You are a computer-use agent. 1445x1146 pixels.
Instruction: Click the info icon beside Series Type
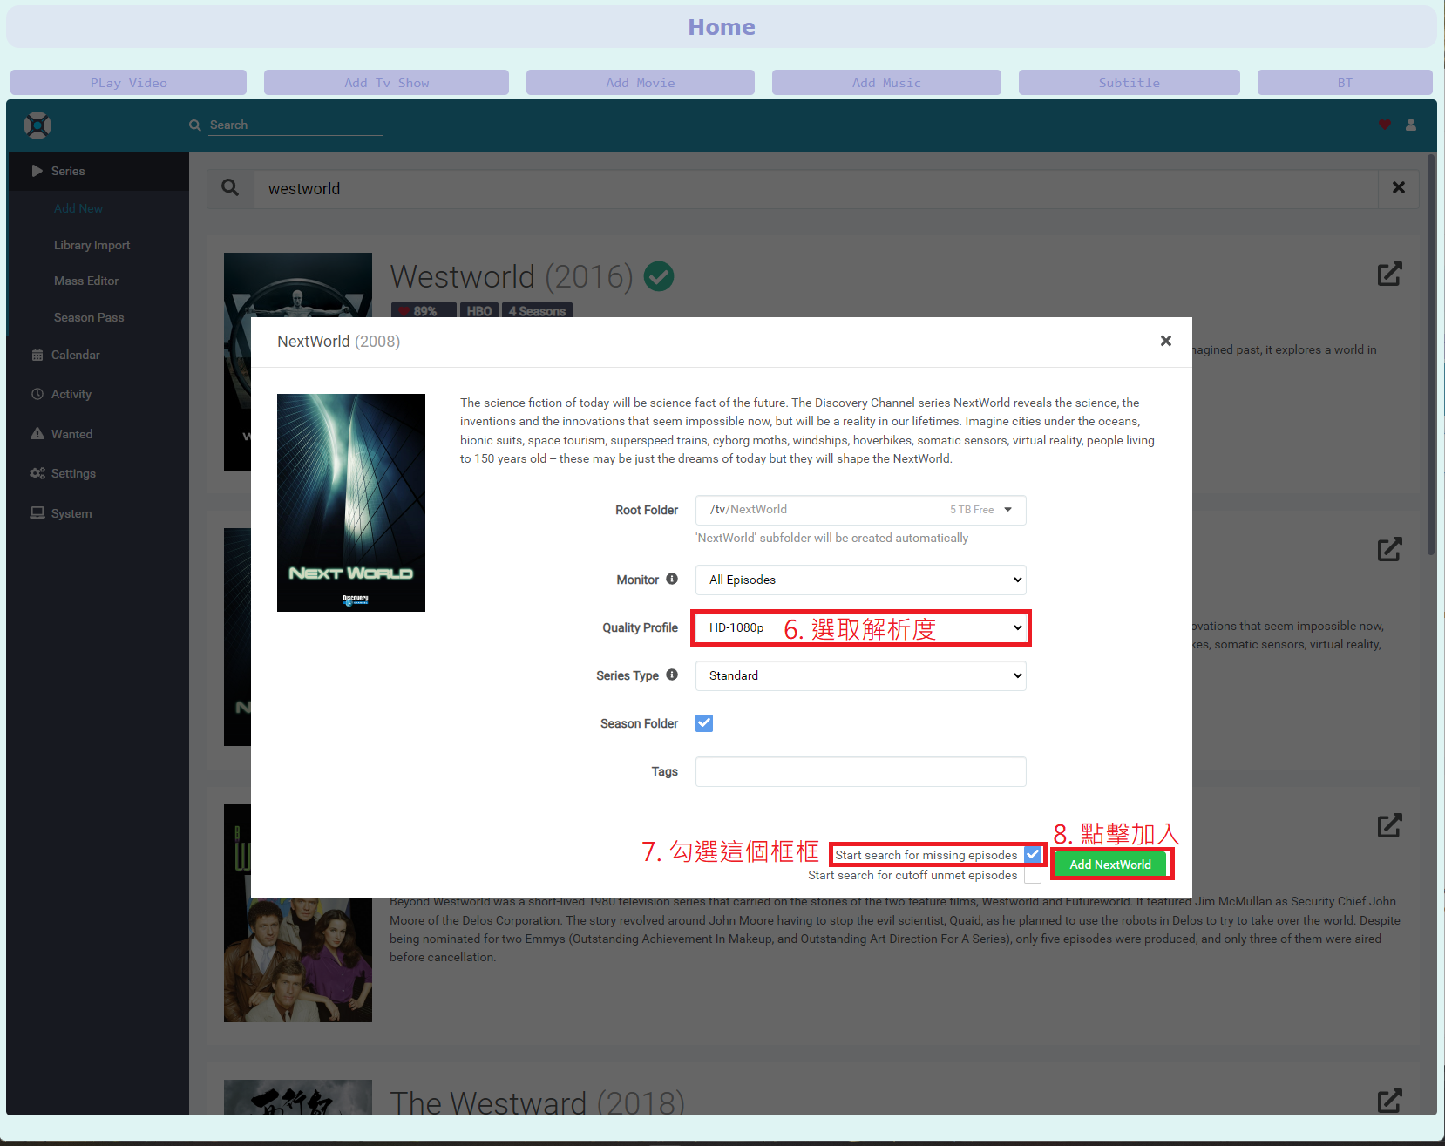pyautogui.click(x=672, y=675)
